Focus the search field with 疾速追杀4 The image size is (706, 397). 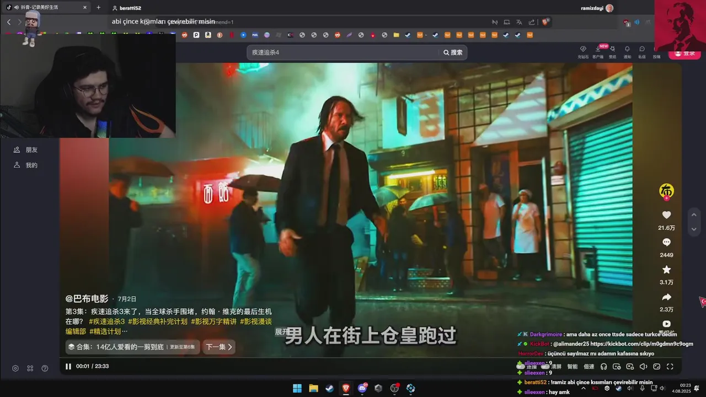pyautogui.click(x=343, y=52)
